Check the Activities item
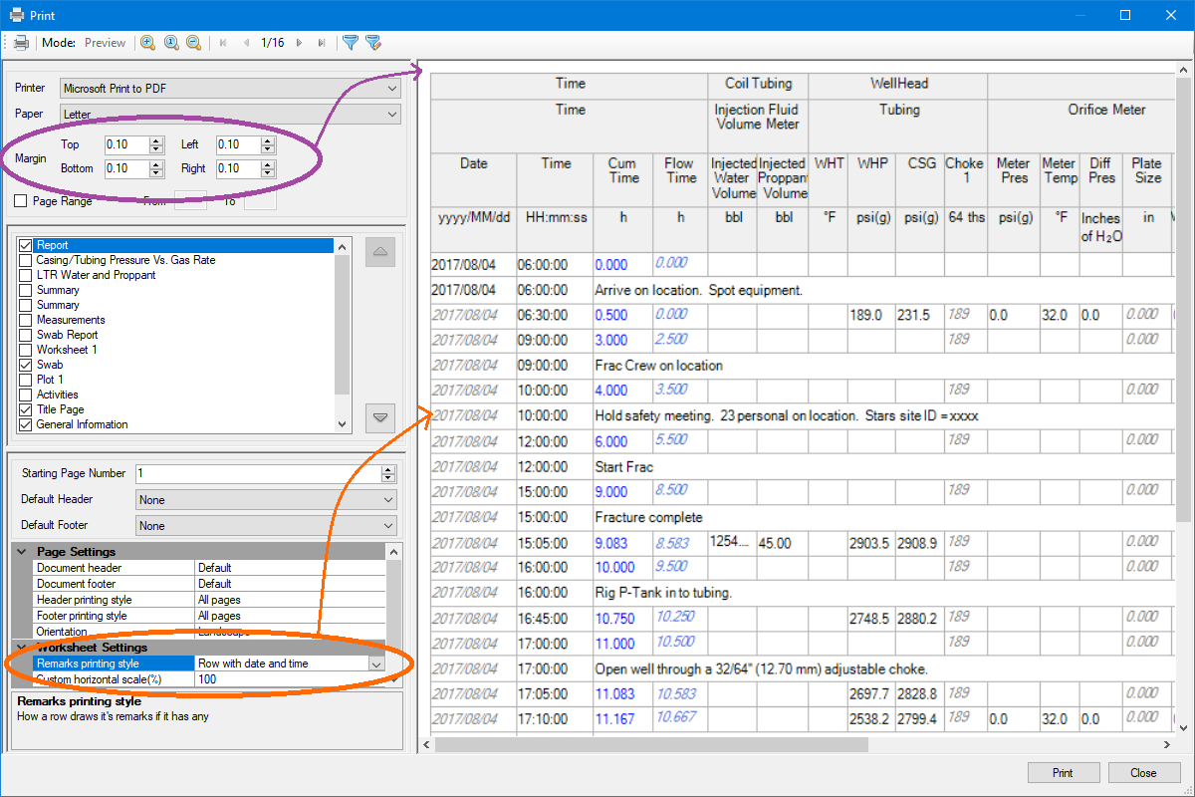This screenshot has width=1195, height=797. [27, 395]
